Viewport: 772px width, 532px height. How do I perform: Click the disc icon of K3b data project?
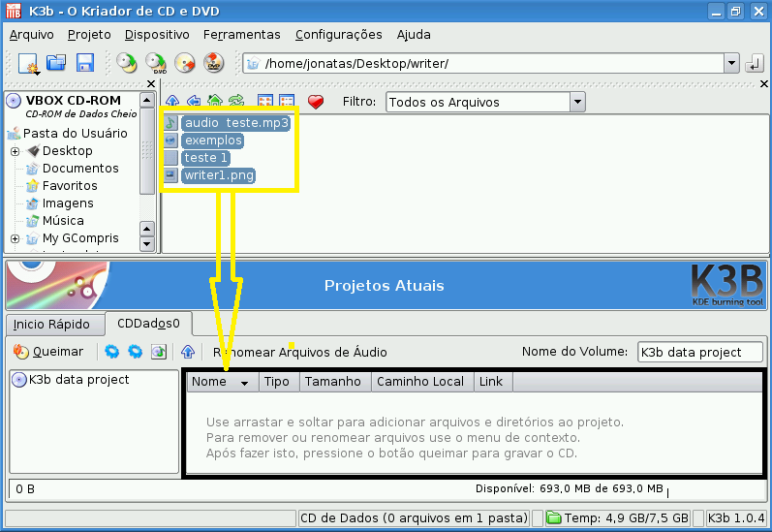pyautogui.click(x=19, y=380)
